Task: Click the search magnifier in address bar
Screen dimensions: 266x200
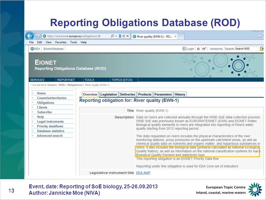Action: [x=112, y=36]
